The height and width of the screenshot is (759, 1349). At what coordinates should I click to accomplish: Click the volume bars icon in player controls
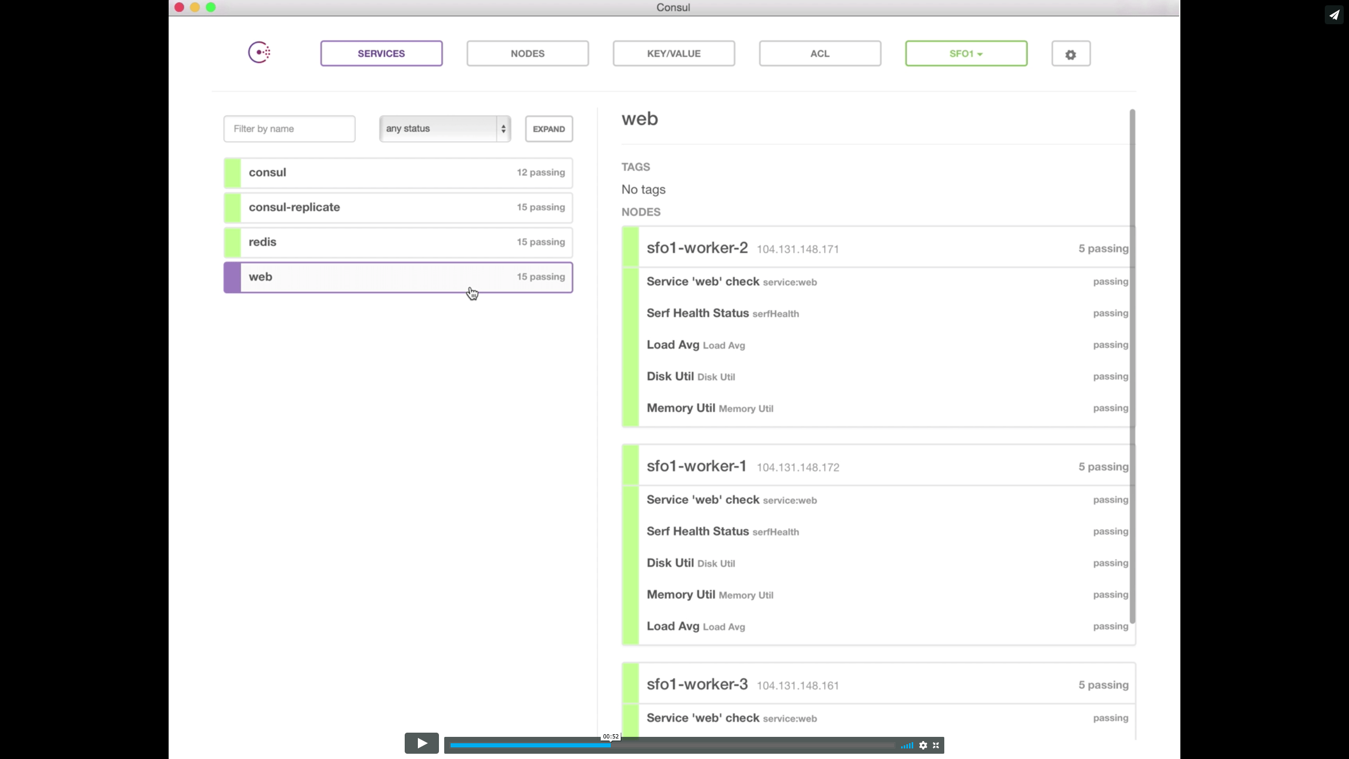[x=907, y=745]
